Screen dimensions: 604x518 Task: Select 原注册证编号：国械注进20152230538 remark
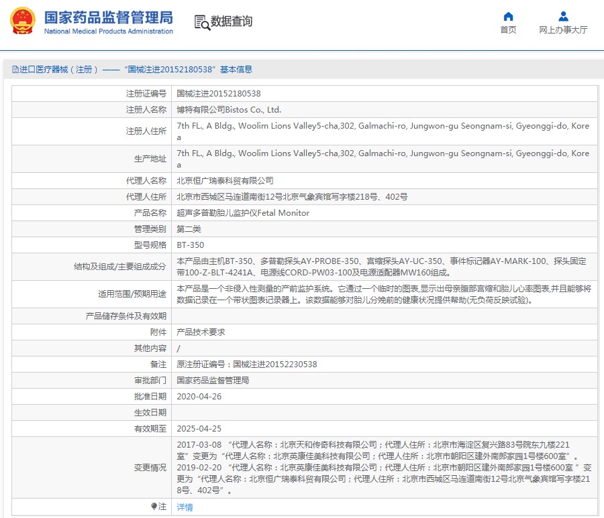(246, 364)
